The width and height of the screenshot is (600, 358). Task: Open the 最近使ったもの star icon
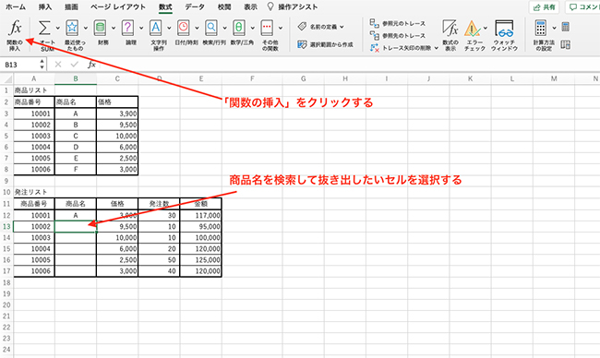click(x=72, y=28)
